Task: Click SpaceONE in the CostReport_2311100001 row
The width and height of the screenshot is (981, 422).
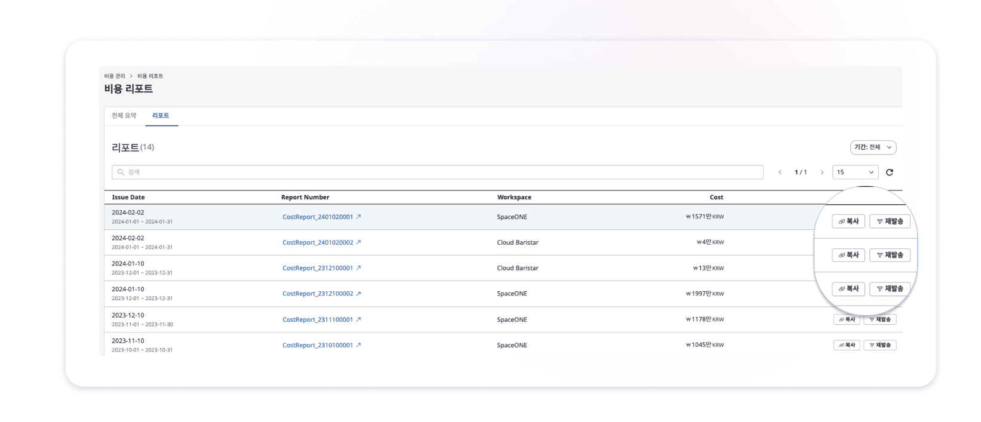Action: (x=512, y=320)
